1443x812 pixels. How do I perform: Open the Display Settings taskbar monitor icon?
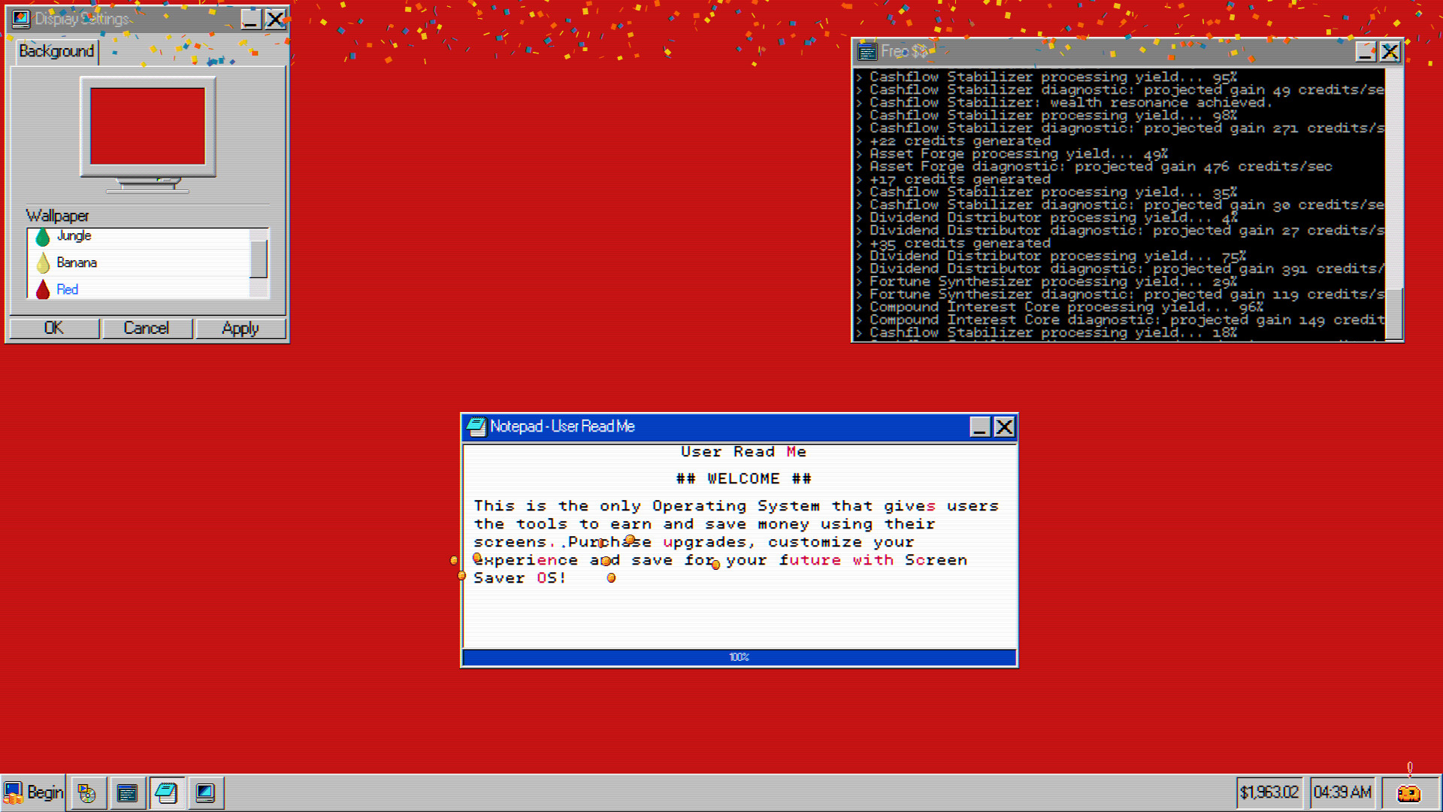205,792
